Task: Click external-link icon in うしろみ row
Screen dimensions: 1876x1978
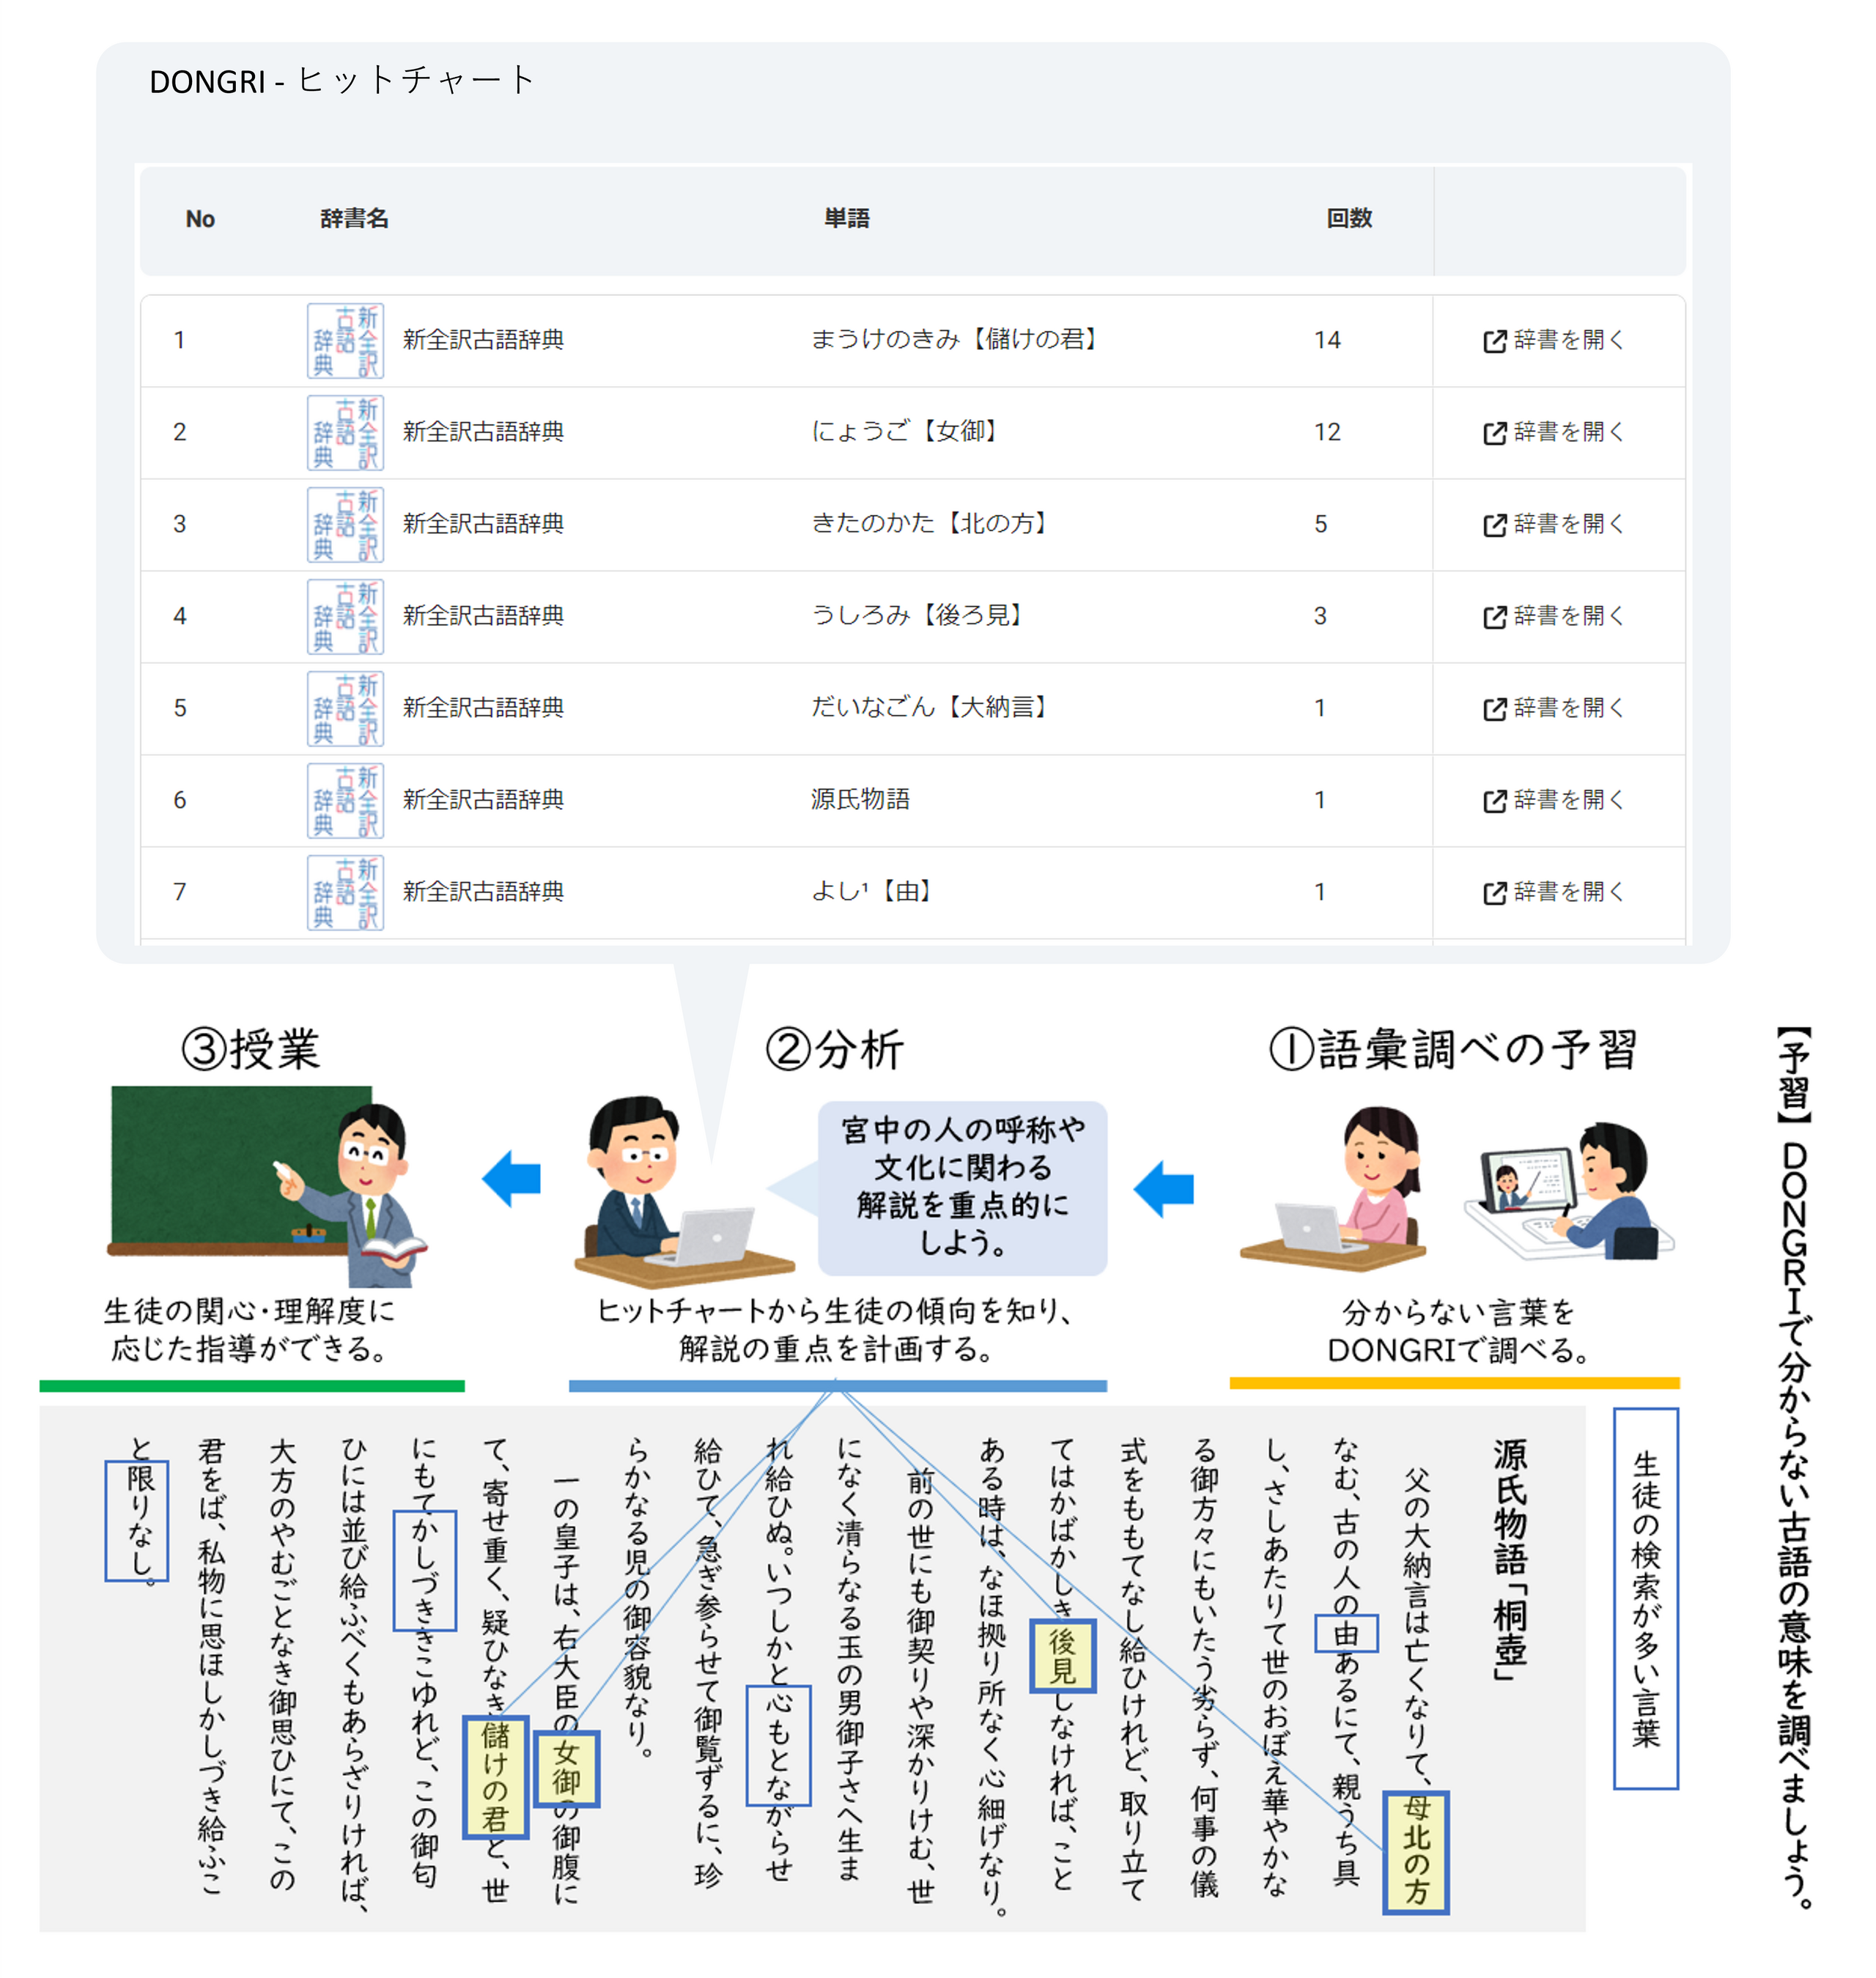Action: tap(1494, 617)
